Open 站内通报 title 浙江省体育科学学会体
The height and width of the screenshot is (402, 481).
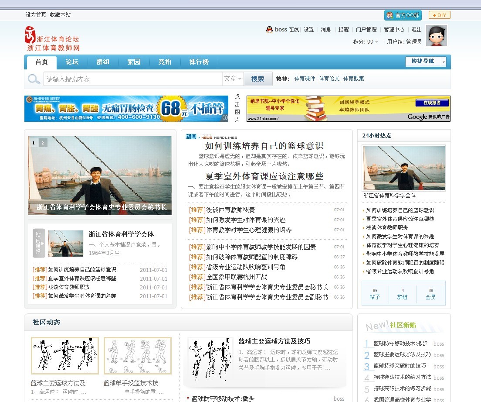[x=121, y=234]
